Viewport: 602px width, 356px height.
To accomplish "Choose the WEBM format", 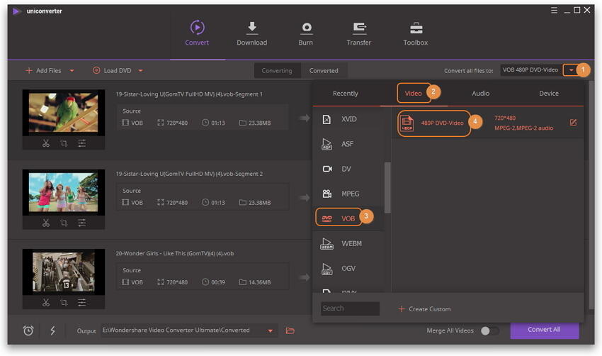I will click(348, 243).
